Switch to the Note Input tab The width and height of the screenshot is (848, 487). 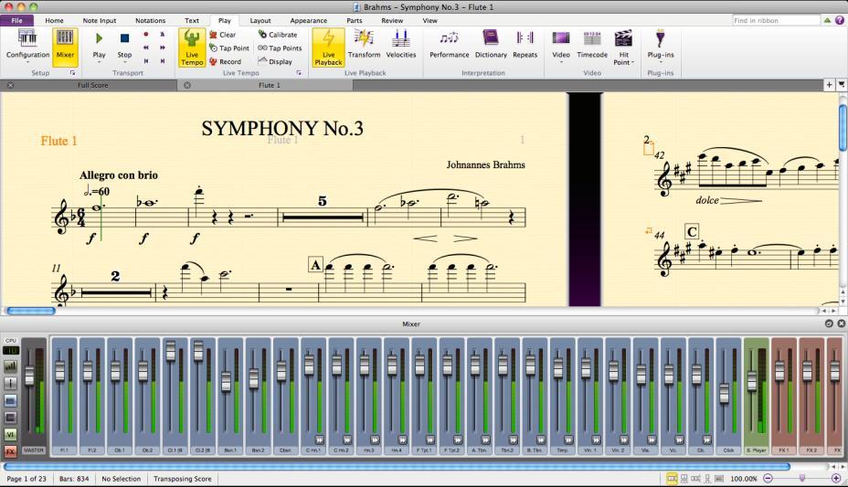pos(100,20)
